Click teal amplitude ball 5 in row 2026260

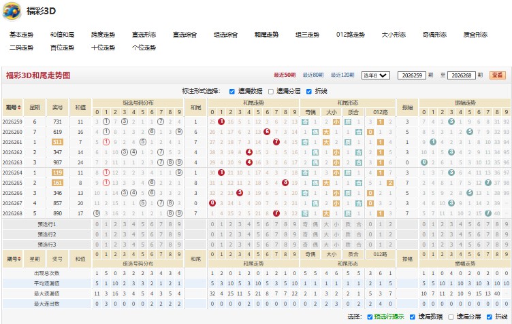[x=470, y=132]
